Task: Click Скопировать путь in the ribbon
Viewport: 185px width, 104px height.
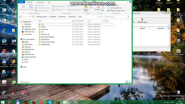Action: [x=42, y=8]
